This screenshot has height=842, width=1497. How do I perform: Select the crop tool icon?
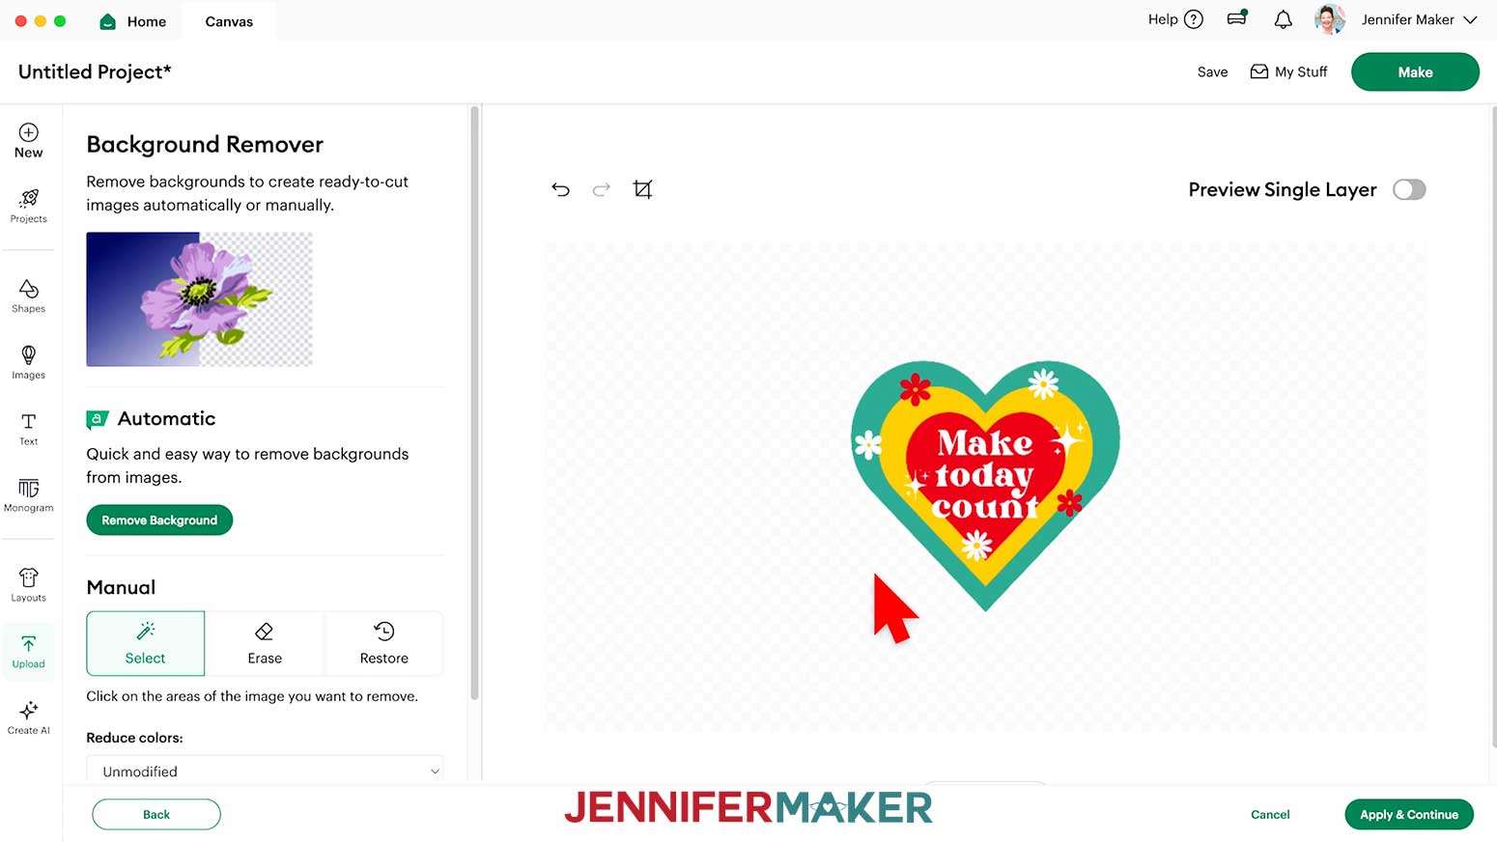coord(643,189)
